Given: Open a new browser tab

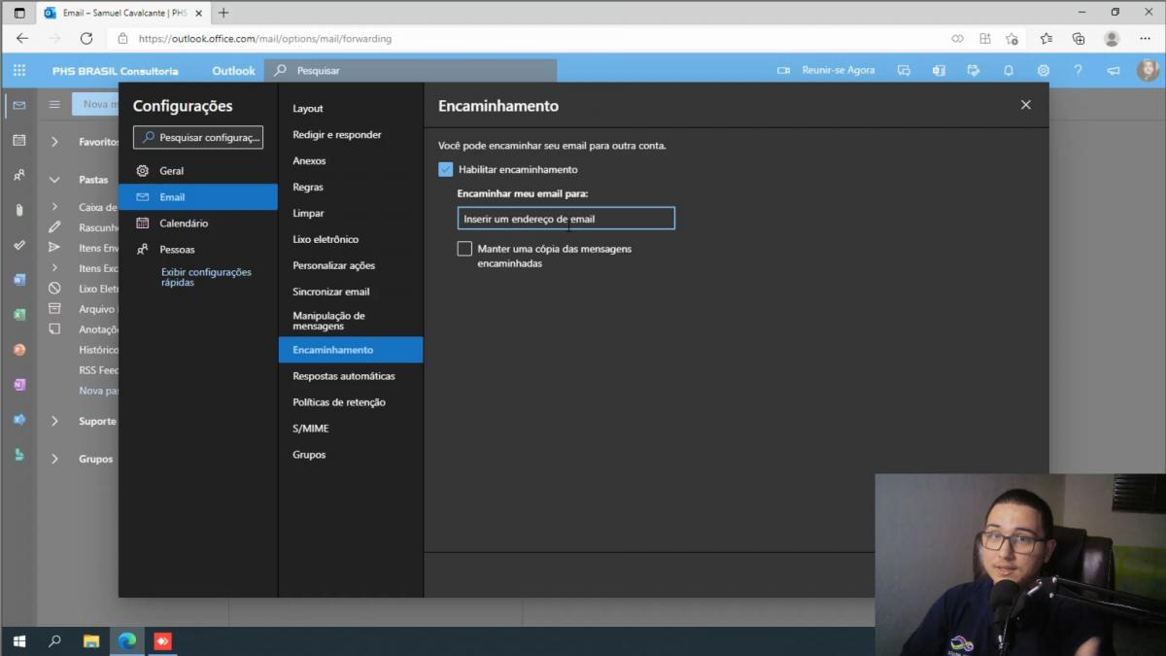Looking at the screenshot, I should (223, 13).
